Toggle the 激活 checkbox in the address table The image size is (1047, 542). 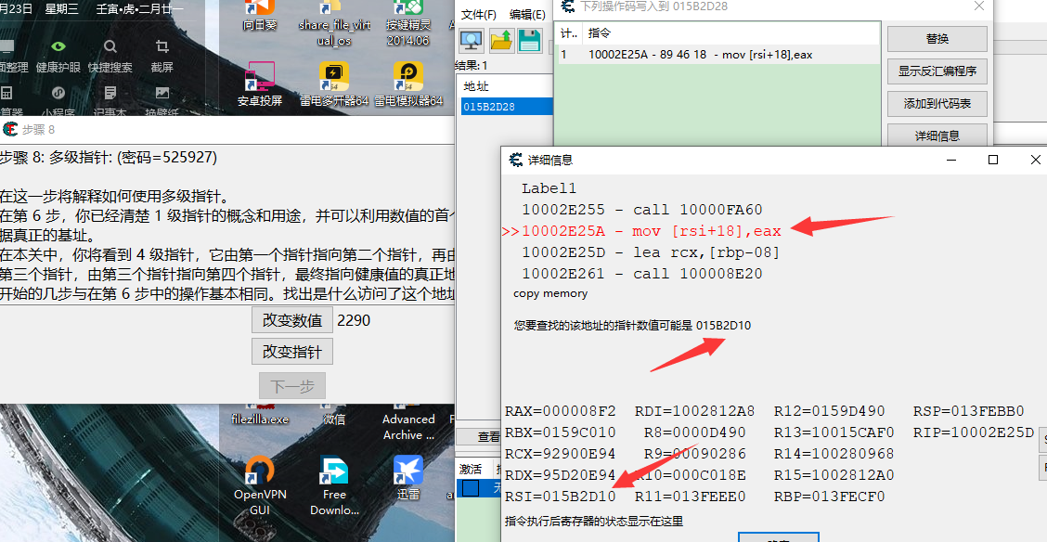pyautogui.click(x=471, y=488)
